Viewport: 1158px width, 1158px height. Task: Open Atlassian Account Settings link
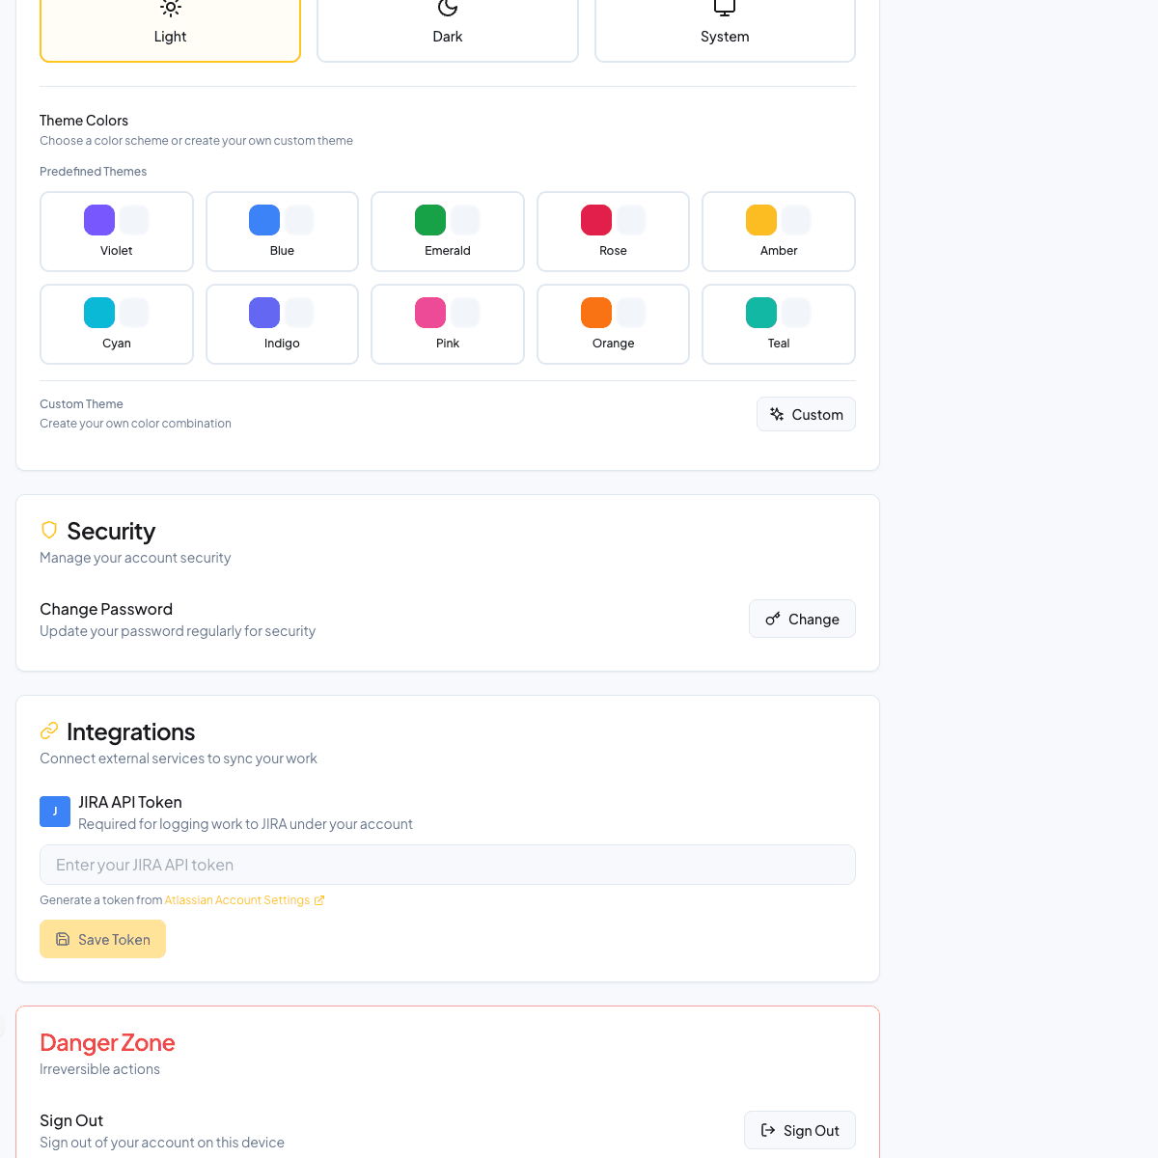pyautogui.click(x=237, y=900)
